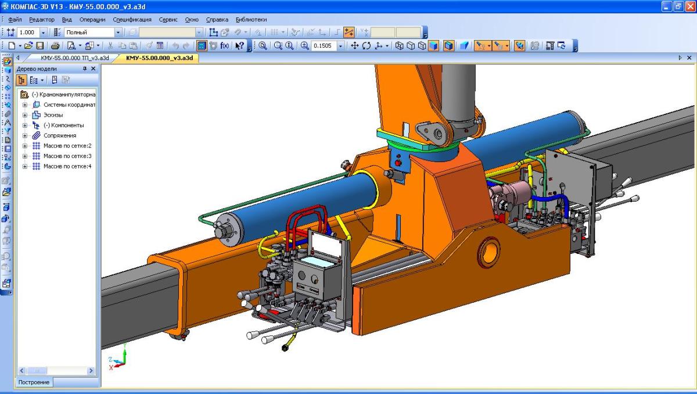Viewport: 697px width, 394px height.
Task: Click the Построение bottom tab
Action: click(34, 382)
